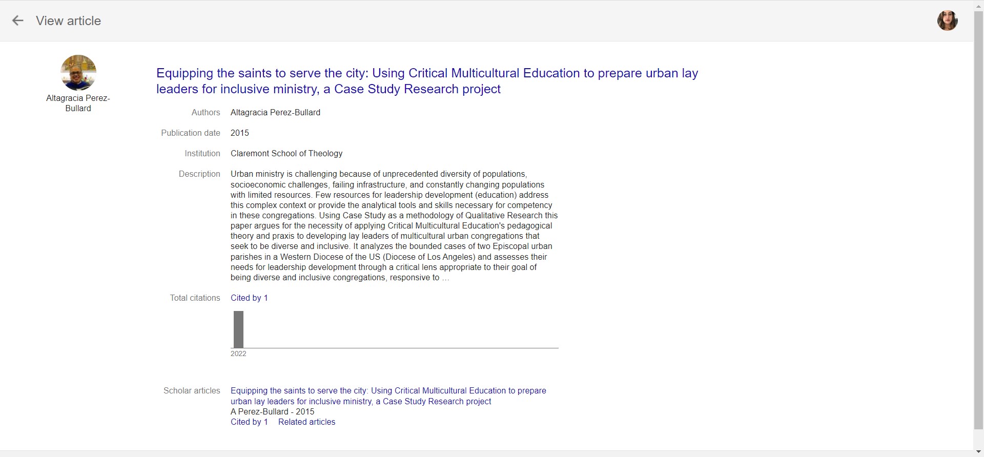Open article title link under Scholar articles

(388, 396)
